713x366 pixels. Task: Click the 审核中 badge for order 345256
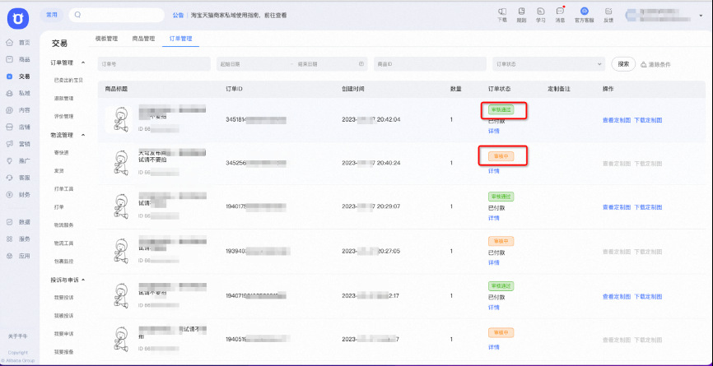[501, 156]
